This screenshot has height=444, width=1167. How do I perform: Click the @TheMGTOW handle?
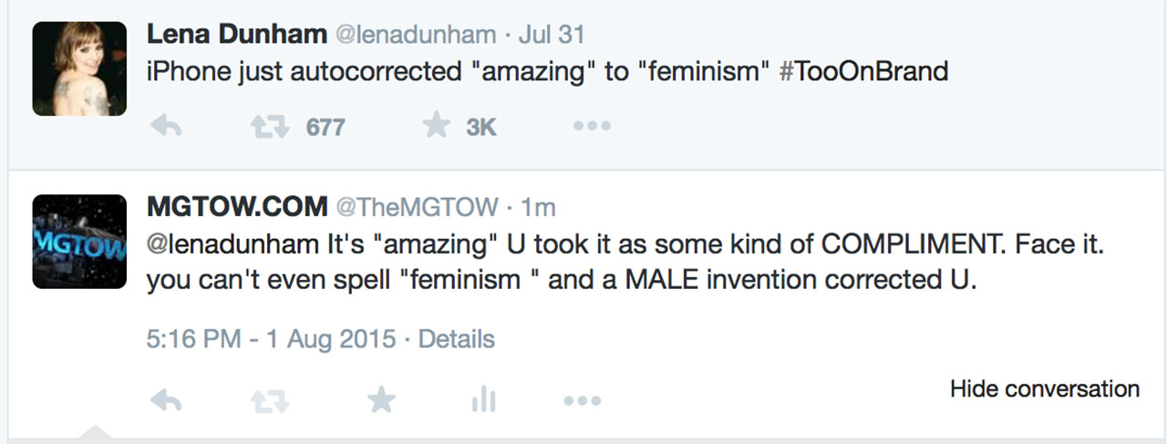point(417,208)
